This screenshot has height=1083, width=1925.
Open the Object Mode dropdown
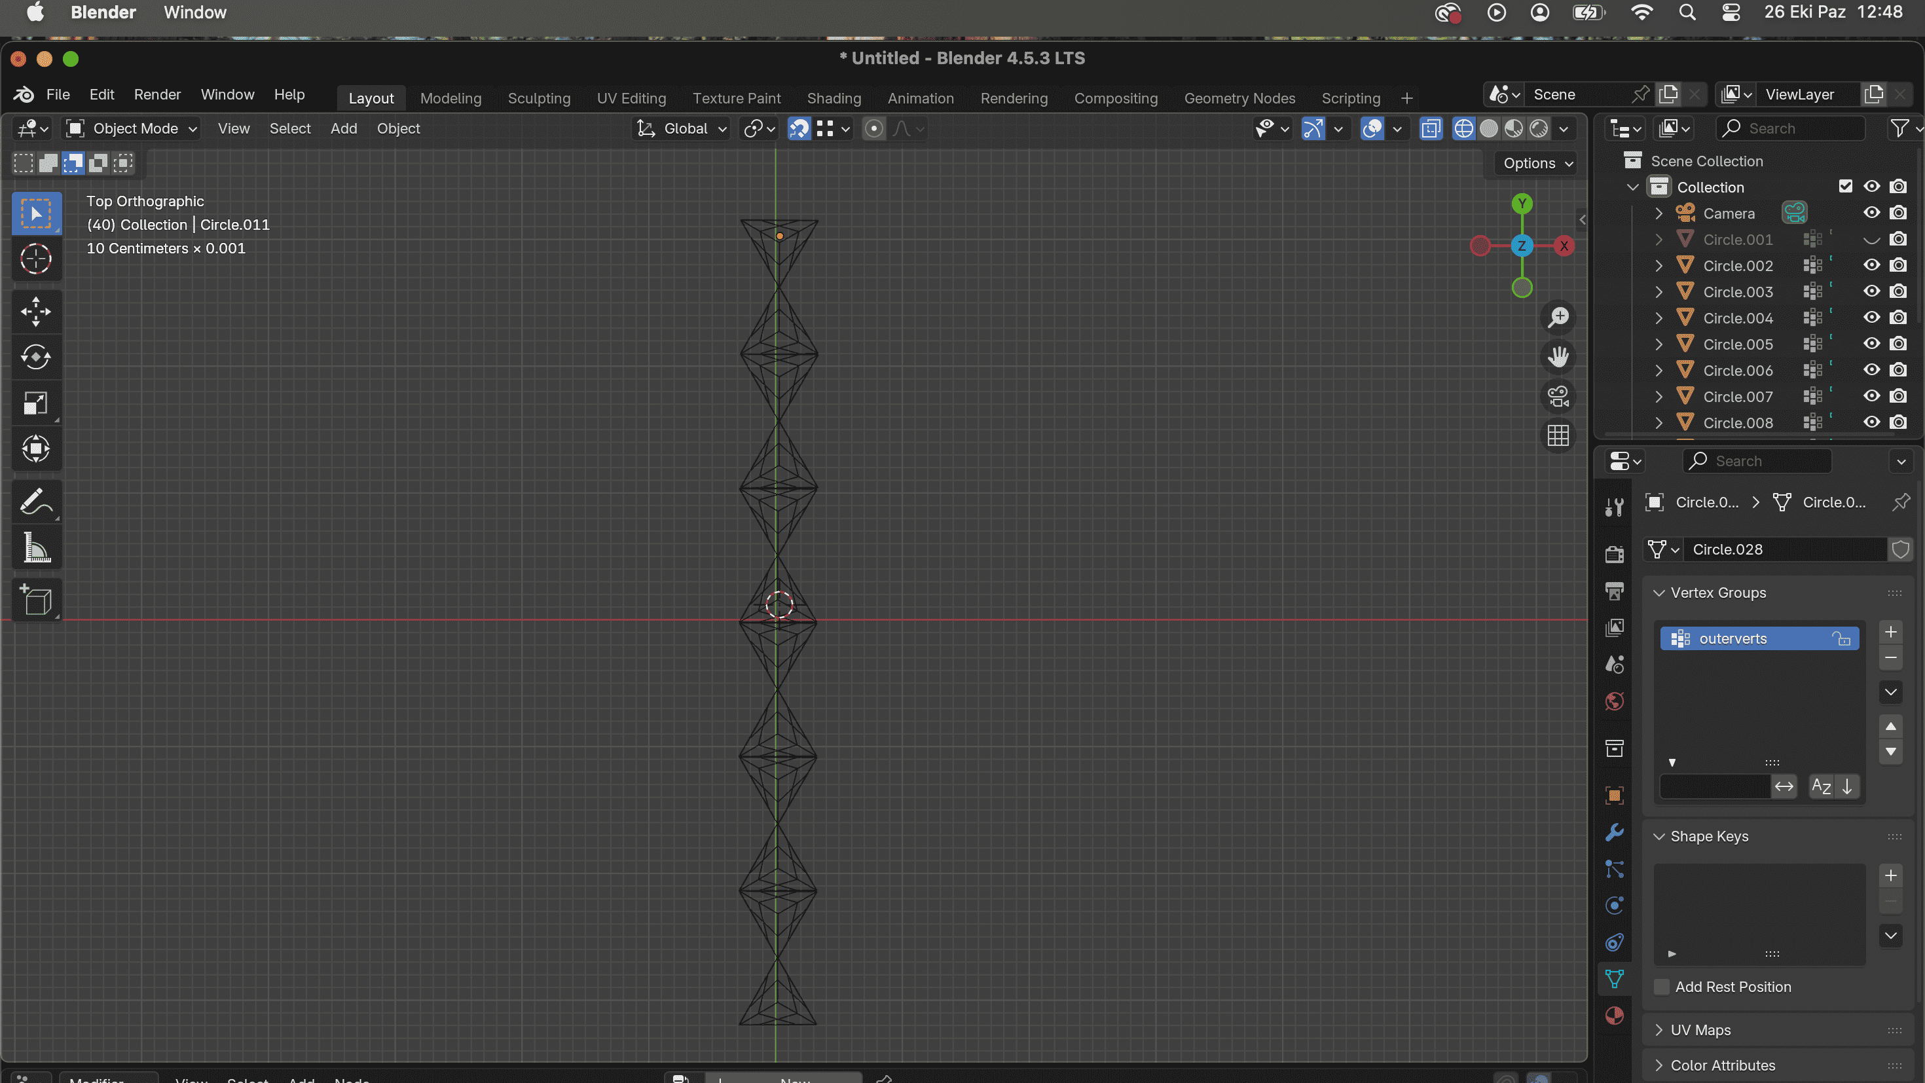(x=132, y=128)
